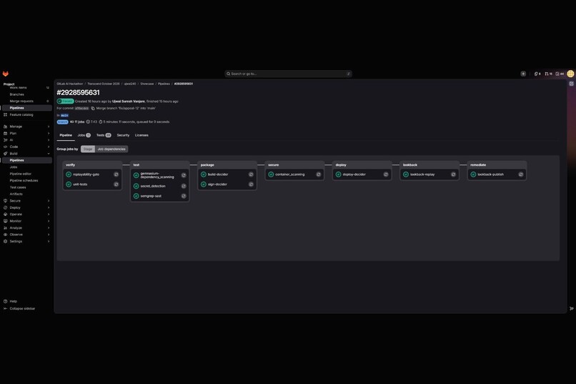Click the author name Ujwal Suresh Vanjare

pyautogui.click(x=128, y=102)
